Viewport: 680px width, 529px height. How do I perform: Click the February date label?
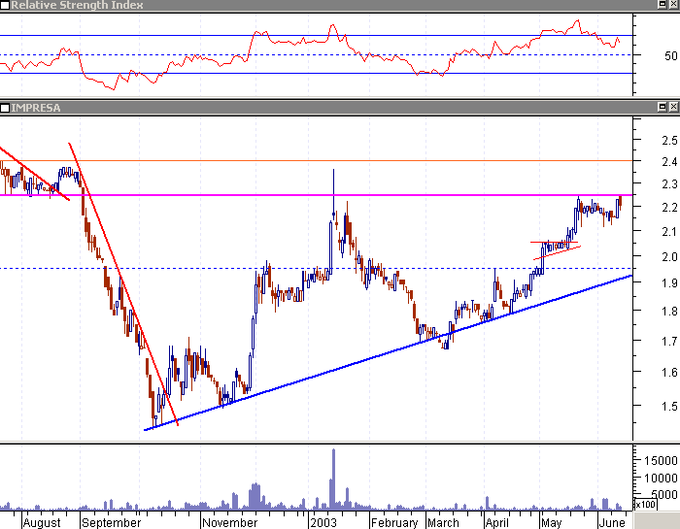(394, 522)
